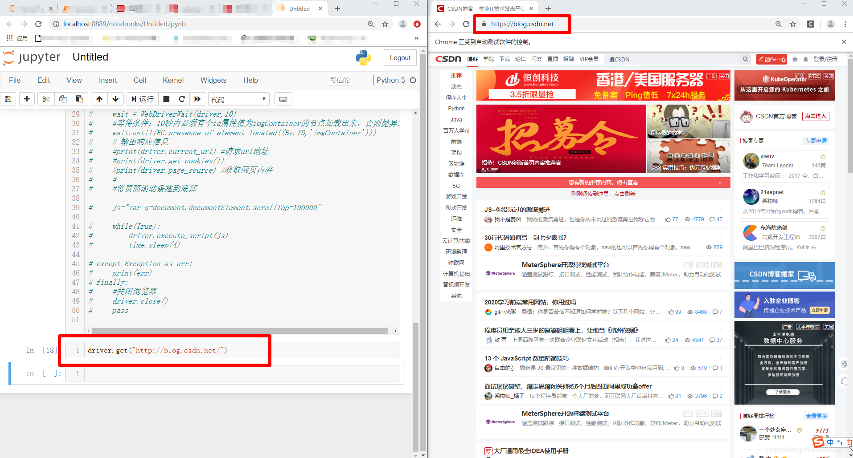Cut the selected cell using the scissors icon

(45, 99)
